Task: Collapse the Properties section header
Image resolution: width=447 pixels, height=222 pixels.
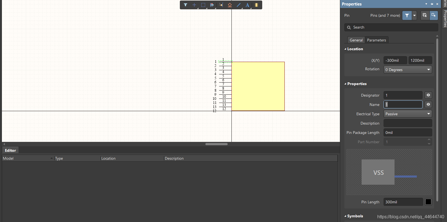Action: pos(356,84)
